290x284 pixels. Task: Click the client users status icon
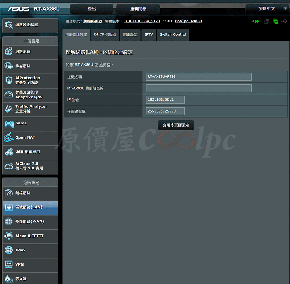(266, 21)
